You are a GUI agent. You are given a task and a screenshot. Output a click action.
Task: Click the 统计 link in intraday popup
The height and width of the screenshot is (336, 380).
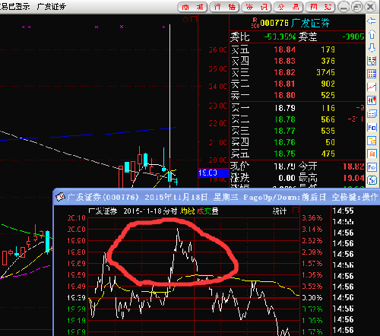[x=280, y=211]
